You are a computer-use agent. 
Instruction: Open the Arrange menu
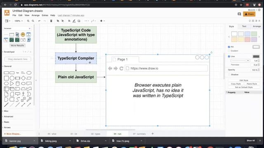pyautogui.click(x=35, y=15)
